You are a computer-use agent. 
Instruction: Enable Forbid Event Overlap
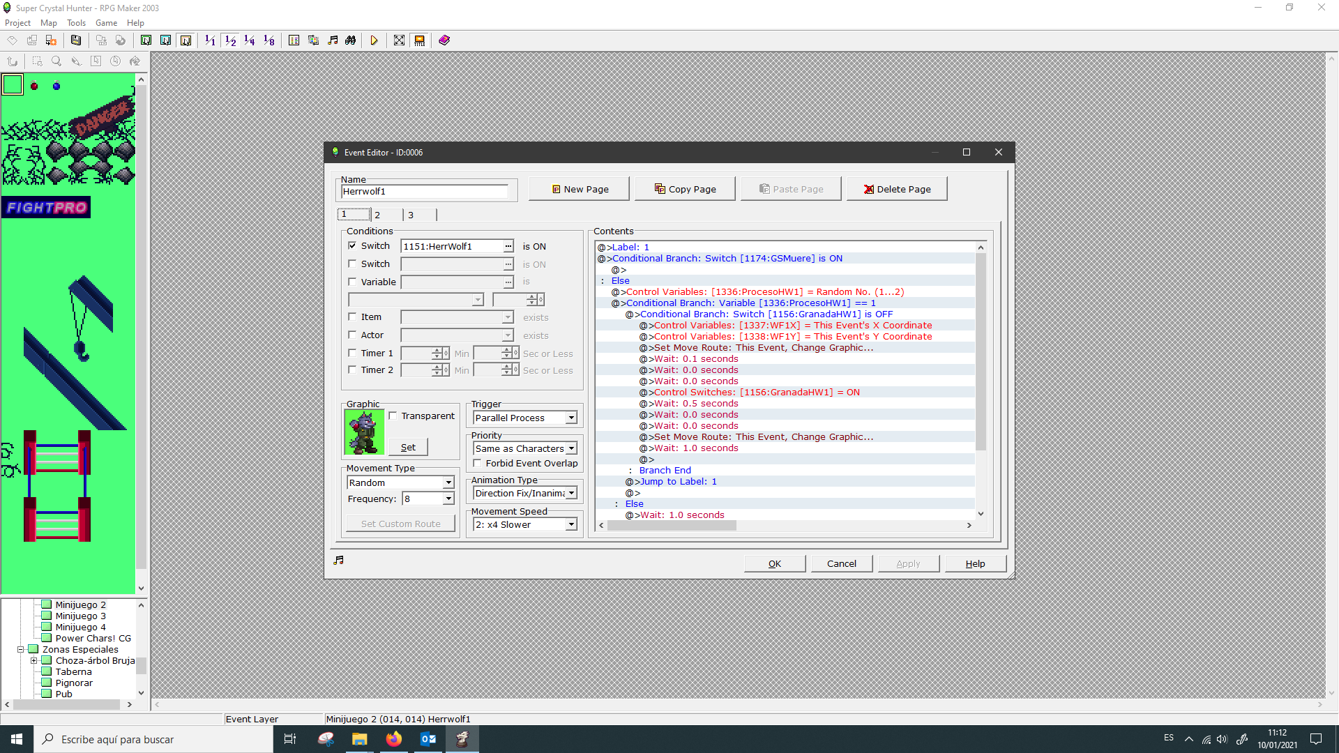click(477, 463)
